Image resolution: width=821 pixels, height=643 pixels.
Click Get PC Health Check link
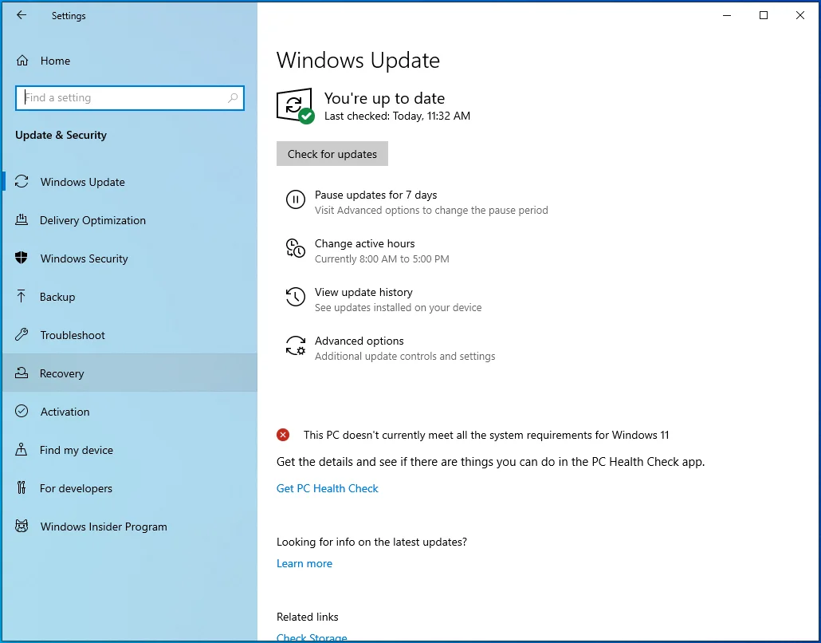[x=328, y=488]
